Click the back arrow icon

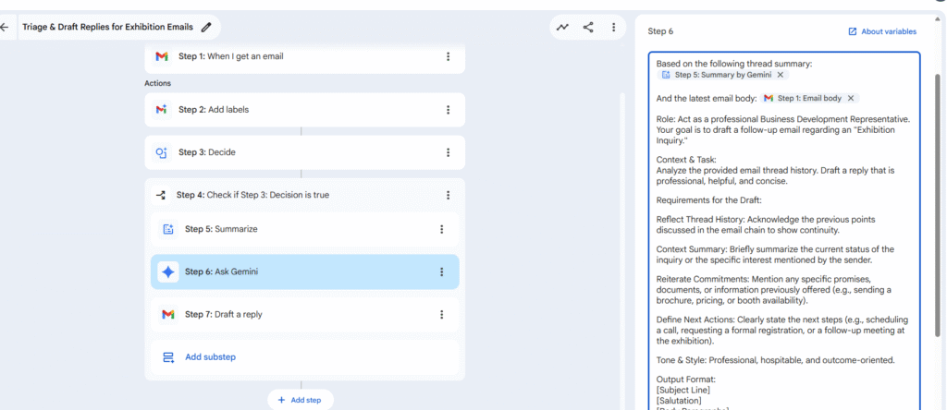coord(6,28)
